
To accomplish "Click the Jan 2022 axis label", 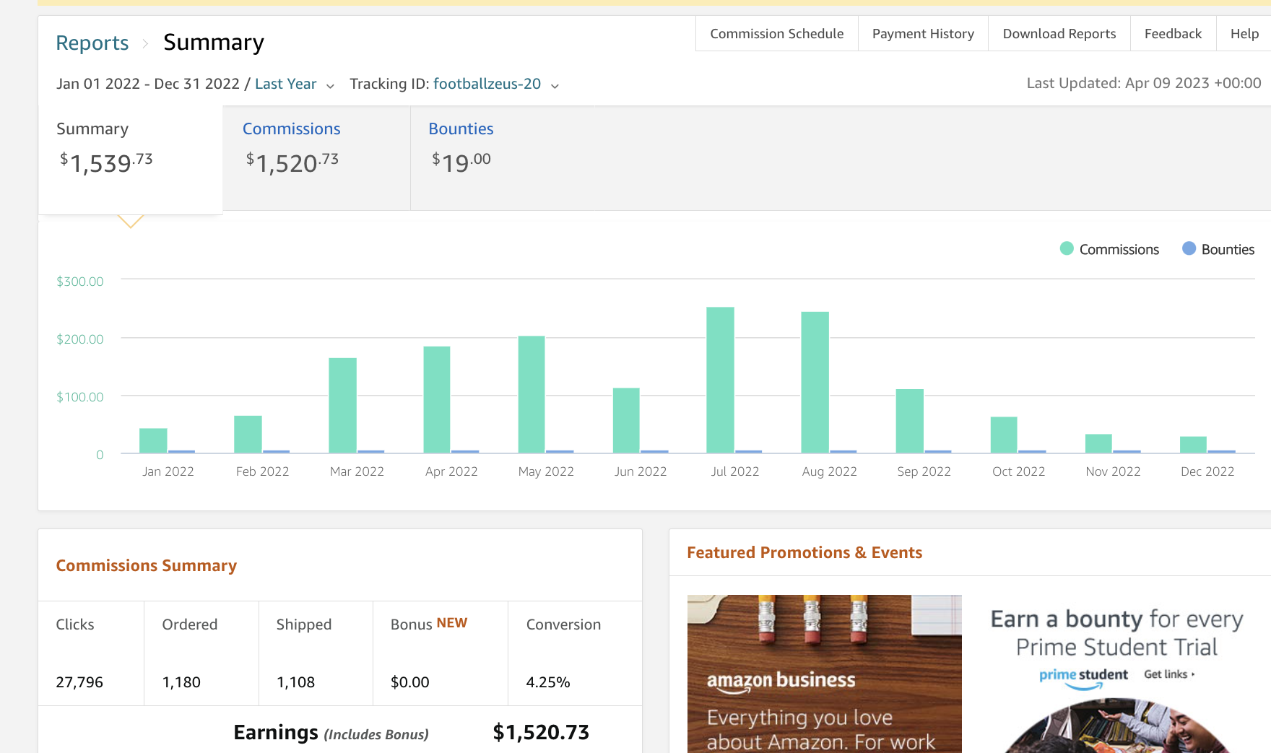I will pyautogui.click(x=168, y=471).
